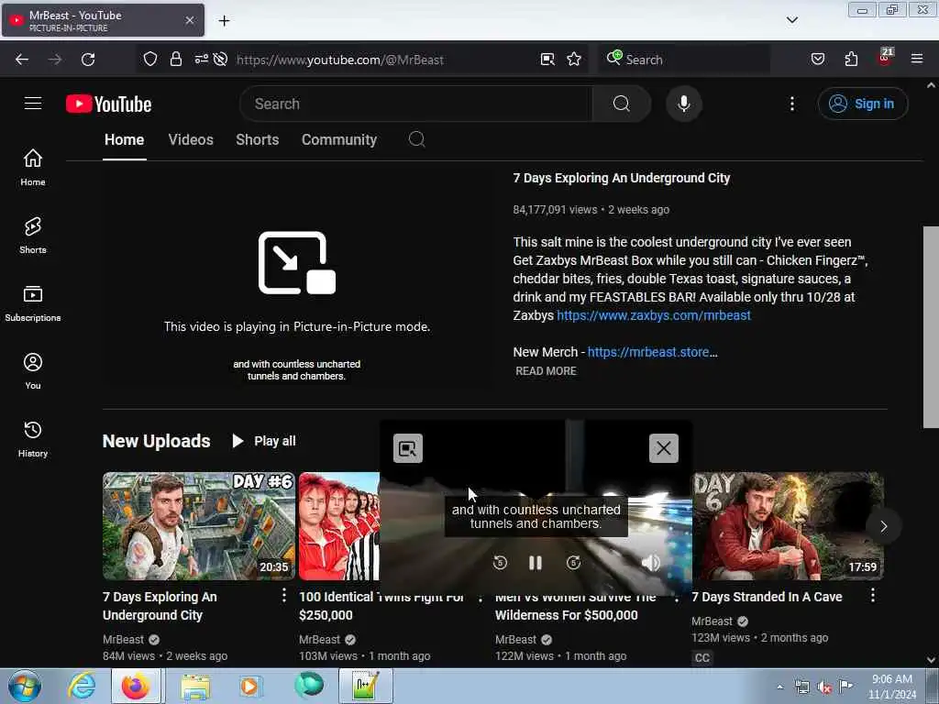Screen dimensions: 939x704
Task: Switch to the Home channel tab
Action: (124, 139)
